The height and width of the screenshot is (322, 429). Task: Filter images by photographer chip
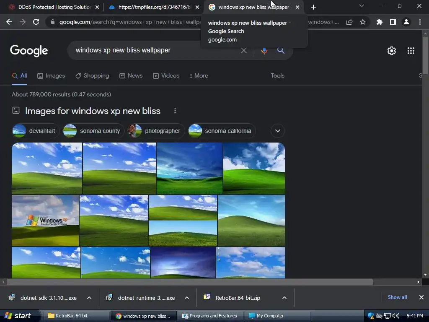click(156, 131)
